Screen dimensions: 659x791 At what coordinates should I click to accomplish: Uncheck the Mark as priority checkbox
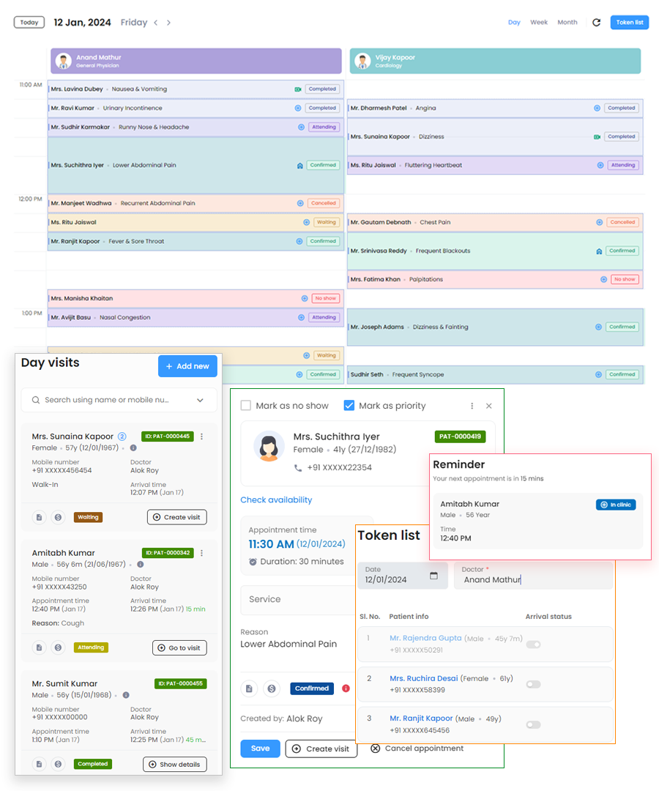(x=349, y=406)
